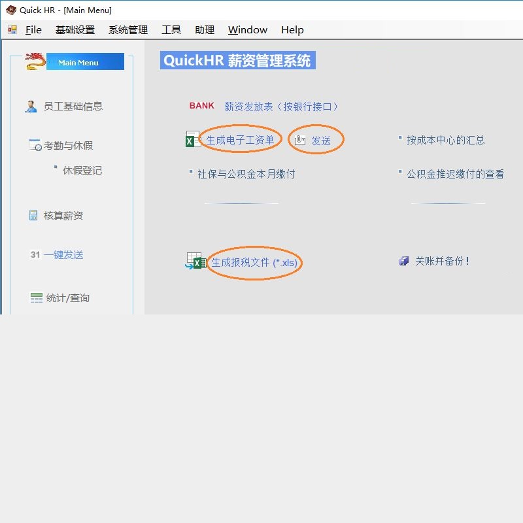
Task: Open 薪资发放表（按银行接口）
Action: click(281, 107)
